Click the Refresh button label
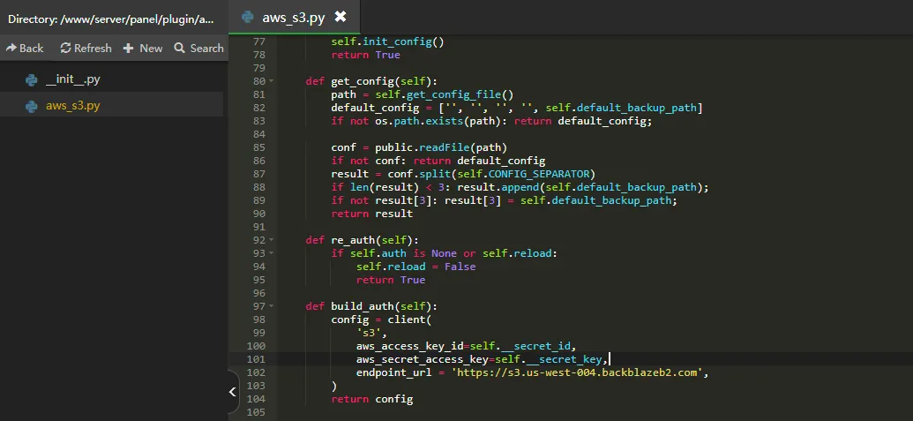This screenshot has height=421, width=913. point(93,49)
